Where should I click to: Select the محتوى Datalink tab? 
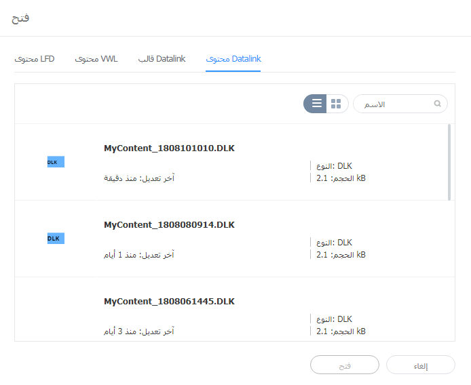coord(233,59)
